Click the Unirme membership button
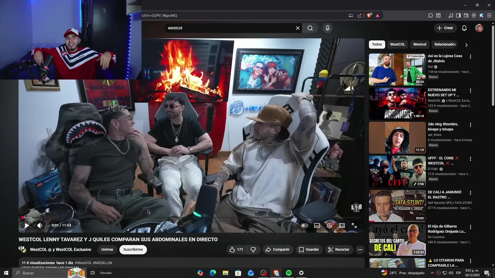 pyautogui.click(x=107, y=249)
